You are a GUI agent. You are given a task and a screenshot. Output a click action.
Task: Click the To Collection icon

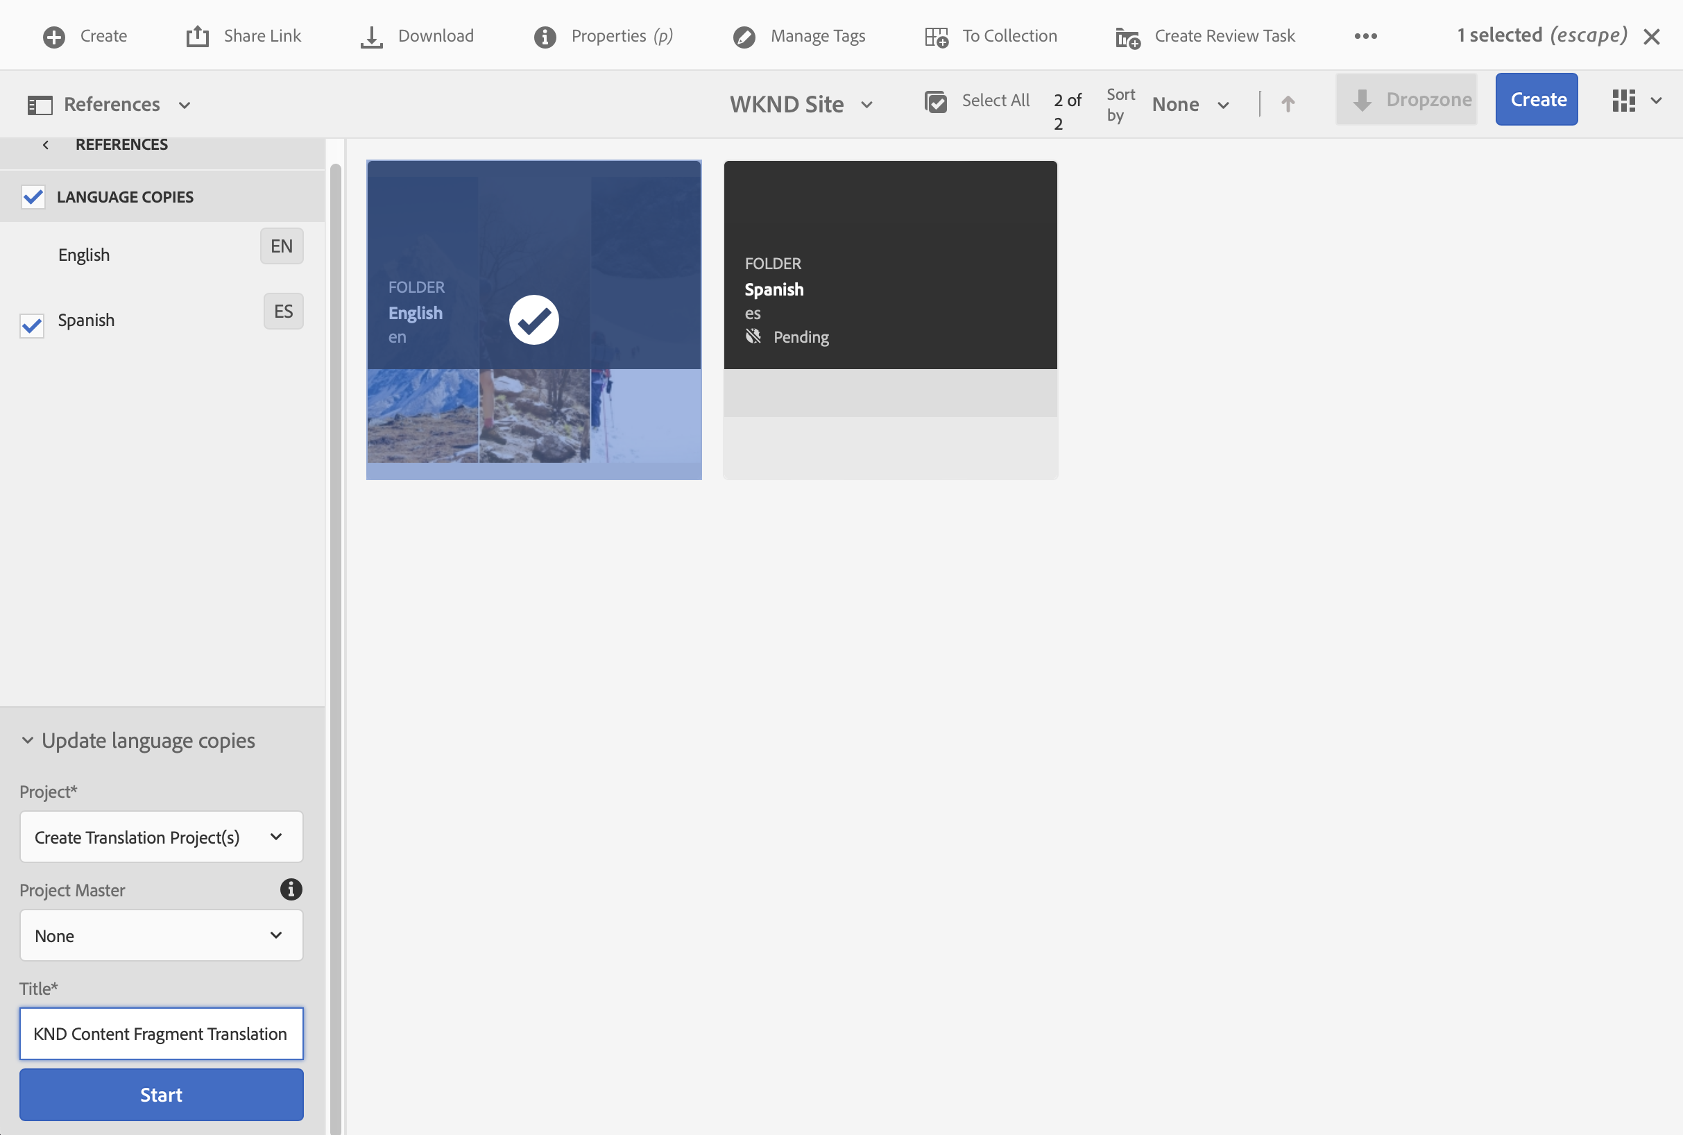(x=936, y=36)
